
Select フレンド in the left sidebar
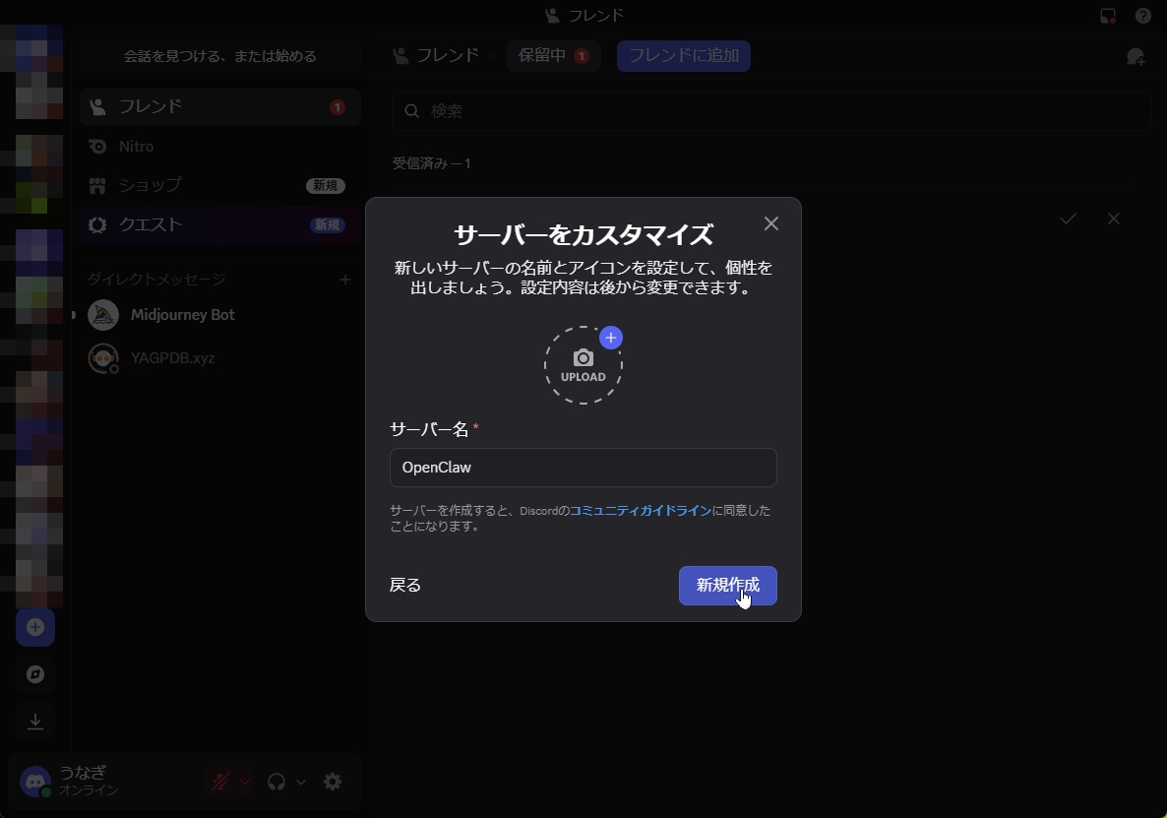pos(151,105)
